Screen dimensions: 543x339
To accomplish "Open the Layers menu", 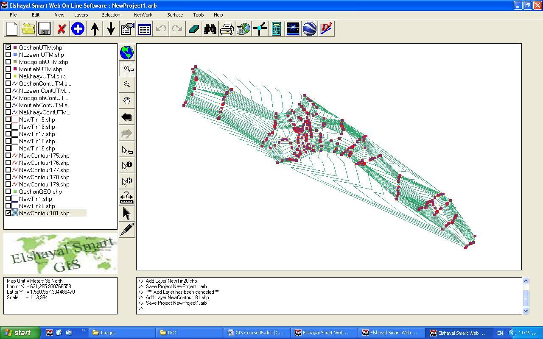I will 81,15.
